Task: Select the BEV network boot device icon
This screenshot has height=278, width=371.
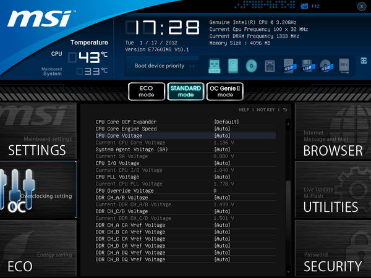Action: click(344, 65)
